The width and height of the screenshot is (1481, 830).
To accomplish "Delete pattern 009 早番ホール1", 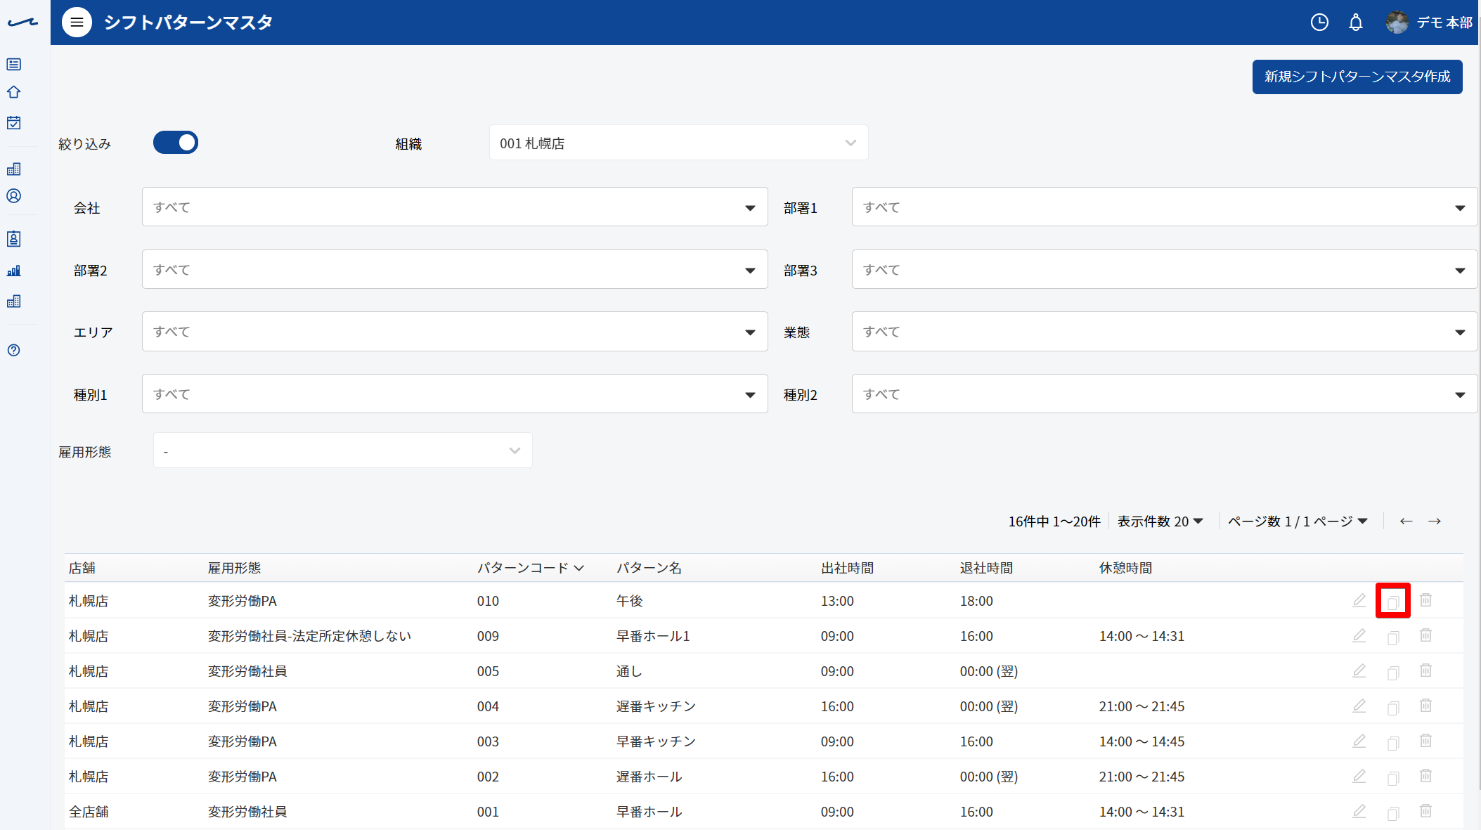I will (x=1425, y=635).
